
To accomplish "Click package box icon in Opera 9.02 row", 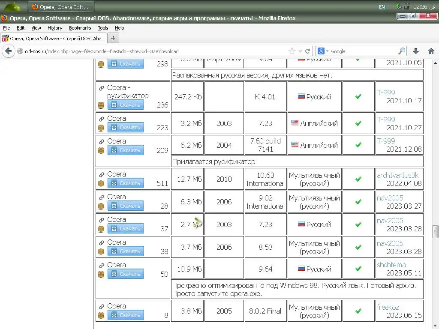I will tap(101, 206).
